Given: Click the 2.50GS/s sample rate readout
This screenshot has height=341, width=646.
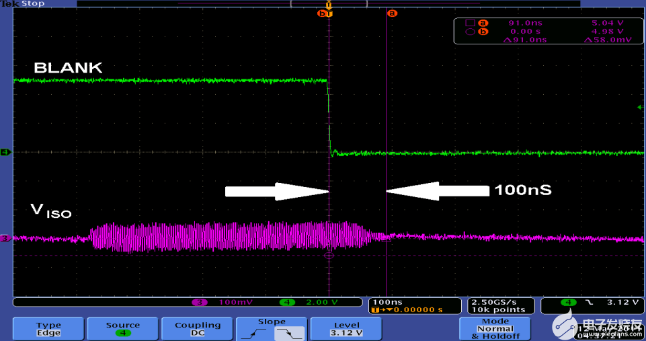Looking at the screenshot, I should [493, 302].
